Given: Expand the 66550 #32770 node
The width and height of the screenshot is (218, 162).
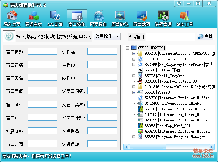Looking at the screenshot, I should click(134, 92).
